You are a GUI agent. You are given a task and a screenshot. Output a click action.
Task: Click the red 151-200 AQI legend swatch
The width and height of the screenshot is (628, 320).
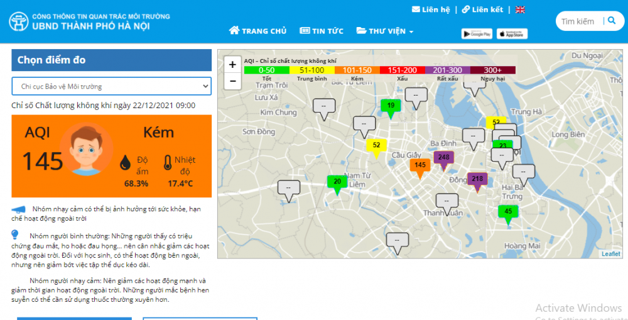(402, 70)
